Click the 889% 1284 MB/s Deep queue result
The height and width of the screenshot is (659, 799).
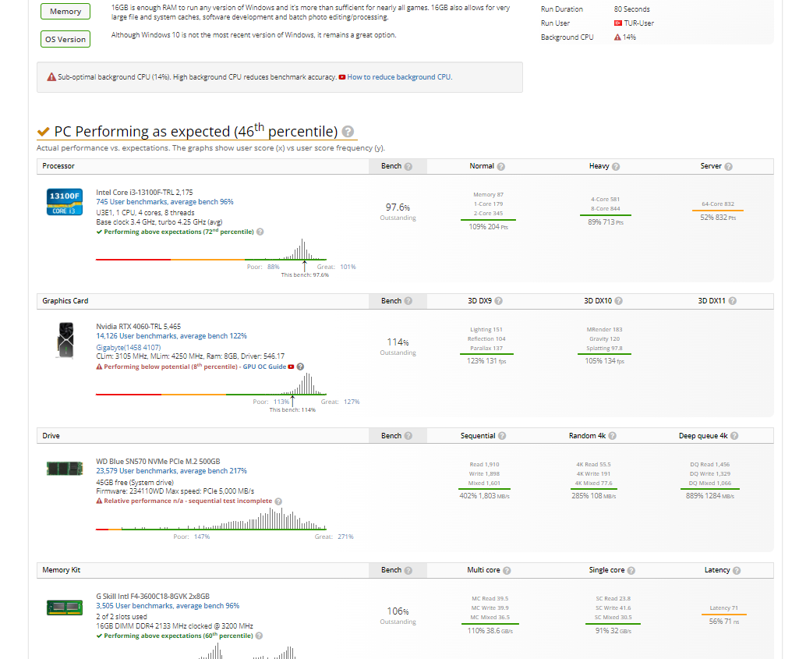pos(710,496)
